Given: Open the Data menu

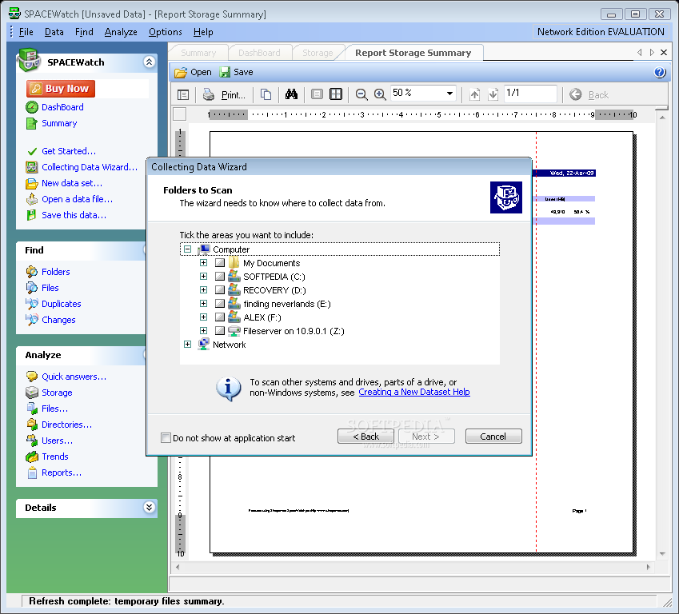Looking at the screenshot, I should click(x=54, y=32).
